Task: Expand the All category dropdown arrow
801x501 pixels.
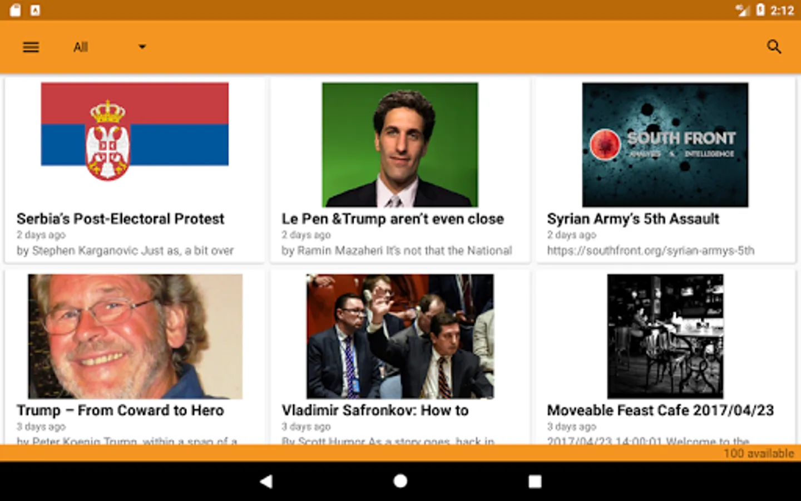Action: [142, 47]
